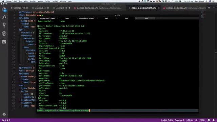Click 'kind: Service' line in the editor
Screen dimensions: 217x122
(x=26, y=71)
